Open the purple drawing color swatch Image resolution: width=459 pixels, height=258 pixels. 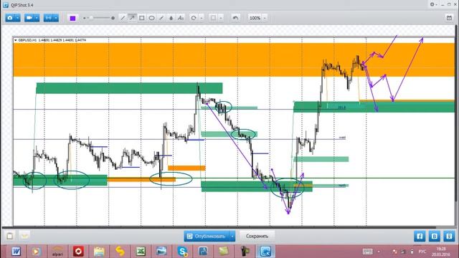[x=72, y=18]
